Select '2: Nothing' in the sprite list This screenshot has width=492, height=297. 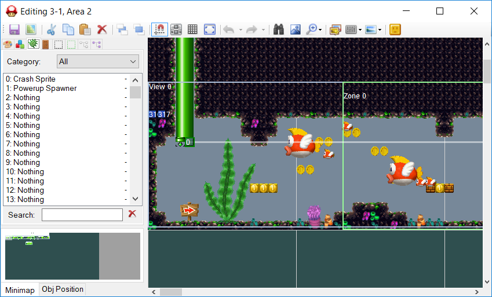coord(66,97)
